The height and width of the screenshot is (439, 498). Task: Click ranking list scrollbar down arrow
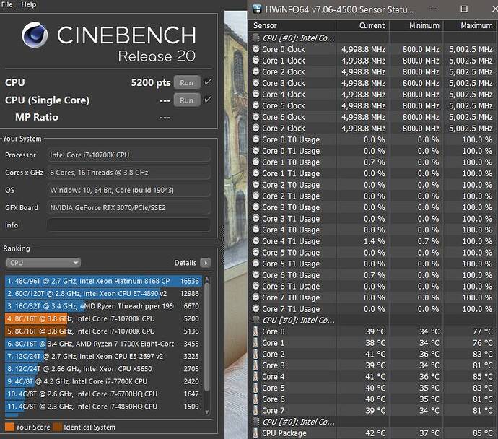[x=207, y=412]
